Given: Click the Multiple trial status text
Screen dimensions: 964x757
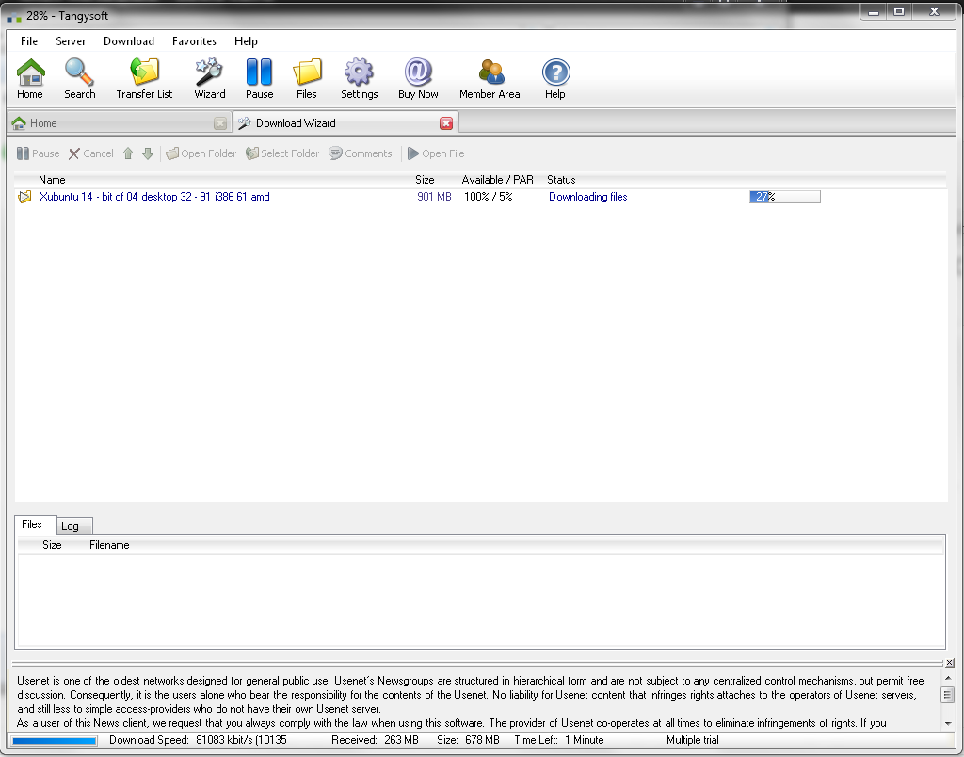Looking at the screenshot, I should 692,740.
